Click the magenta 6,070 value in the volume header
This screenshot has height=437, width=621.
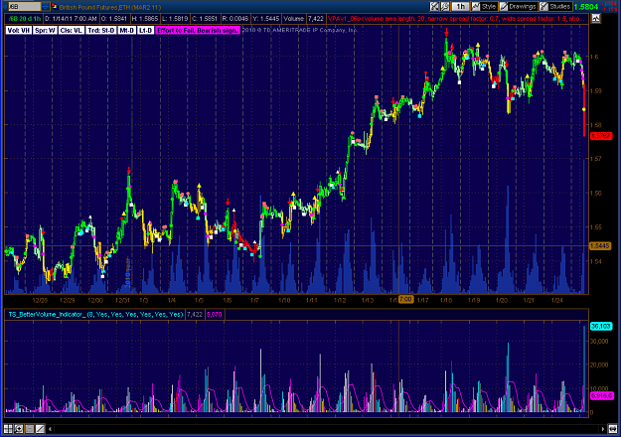[215, 314]
